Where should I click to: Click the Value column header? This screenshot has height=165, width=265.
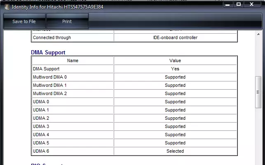(175, 60)
